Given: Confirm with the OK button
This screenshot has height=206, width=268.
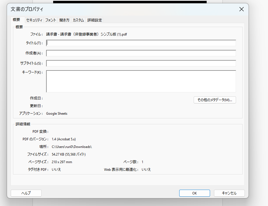Looking at the screenshot, I should (x=194, y=193).
